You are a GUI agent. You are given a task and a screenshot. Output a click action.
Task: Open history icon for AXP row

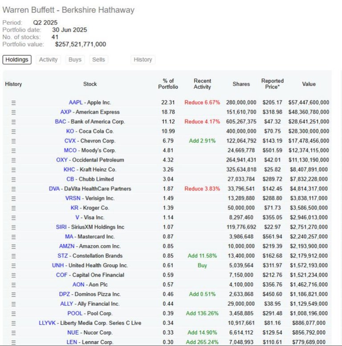(13, 112)
